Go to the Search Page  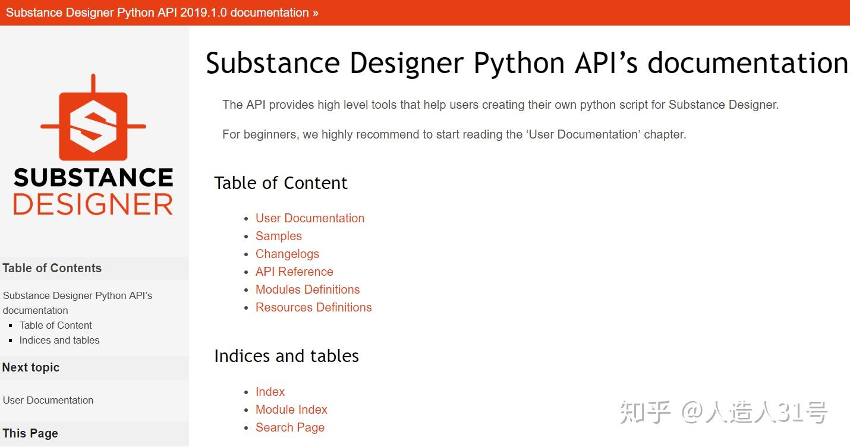click(290, 427)
